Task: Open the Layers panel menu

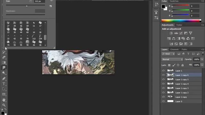Action: pos(202,50)
